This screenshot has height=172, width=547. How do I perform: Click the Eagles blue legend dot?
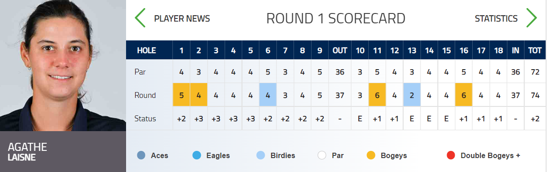pyautogui.click(x=196, y=156)
